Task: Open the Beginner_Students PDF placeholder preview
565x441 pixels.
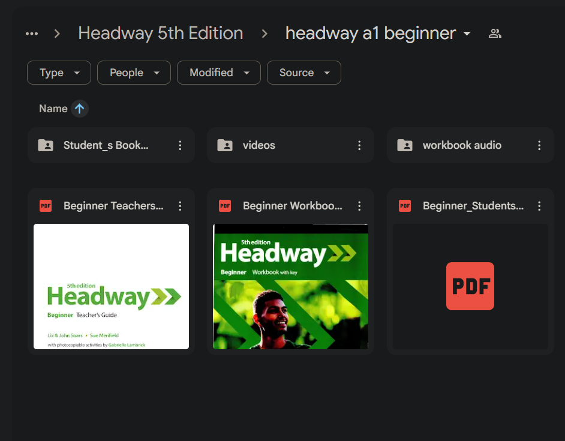Action: (x=470, y=286)
